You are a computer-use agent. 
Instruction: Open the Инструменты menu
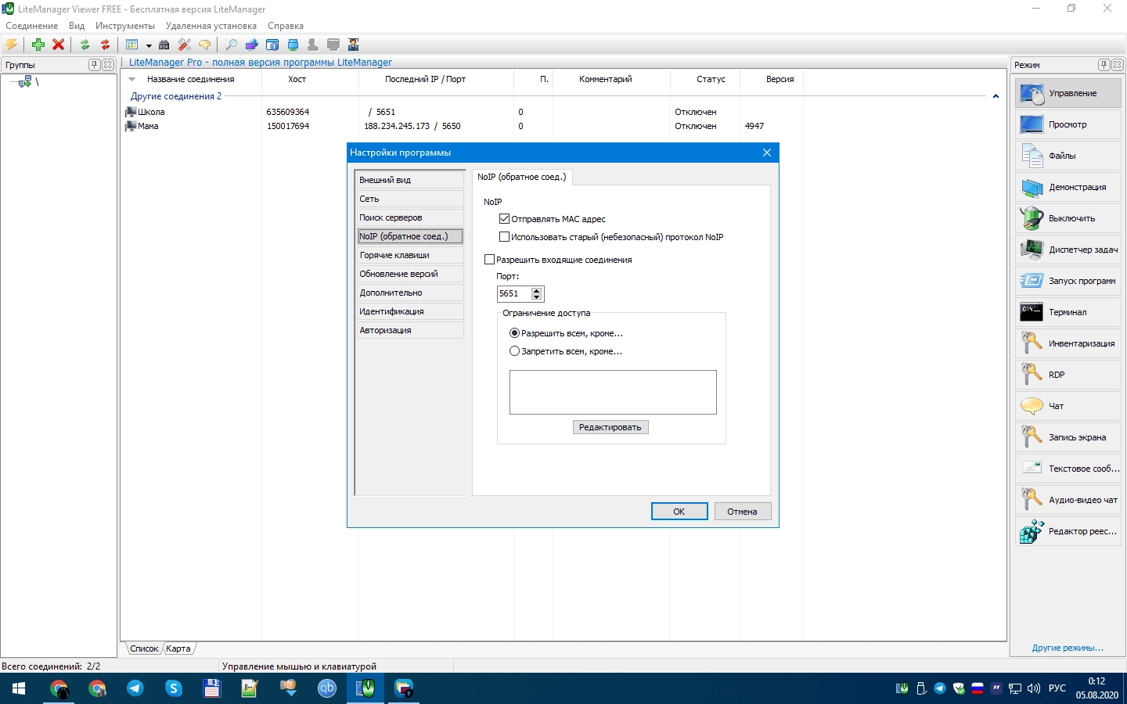point(125,26)
